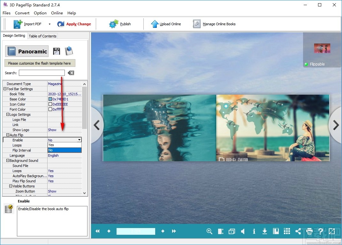Jump to the last page
The height and width of the screenshot is (245, 342).
point(174,231)
